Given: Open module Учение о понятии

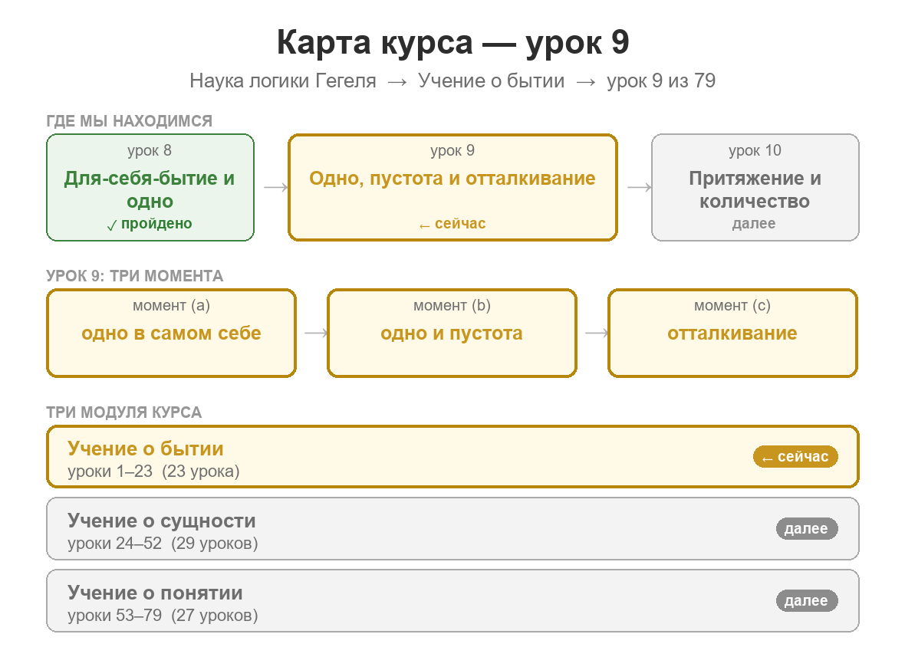Looking at the screenshot, I should pyautogui.click(x=452, y=600).
